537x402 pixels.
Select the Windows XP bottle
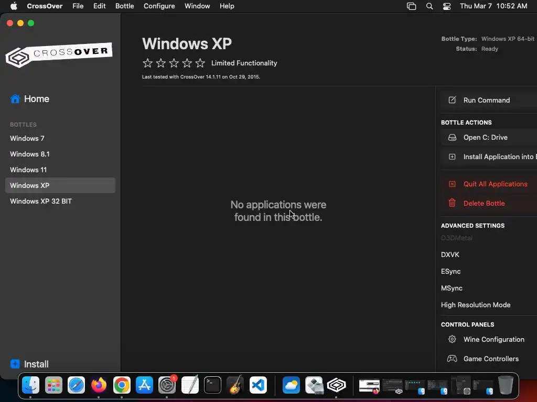tap(60, 185)
